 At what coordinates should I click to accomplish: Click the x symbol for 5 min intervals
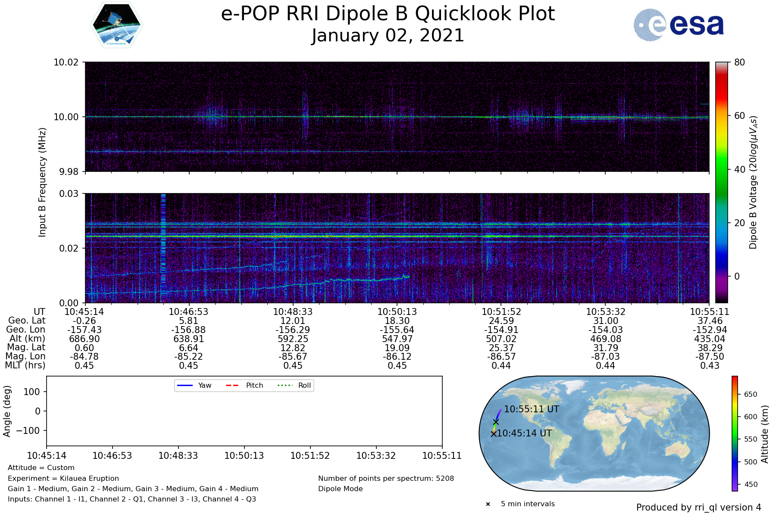pyautogui.click(x=488, y=504)
